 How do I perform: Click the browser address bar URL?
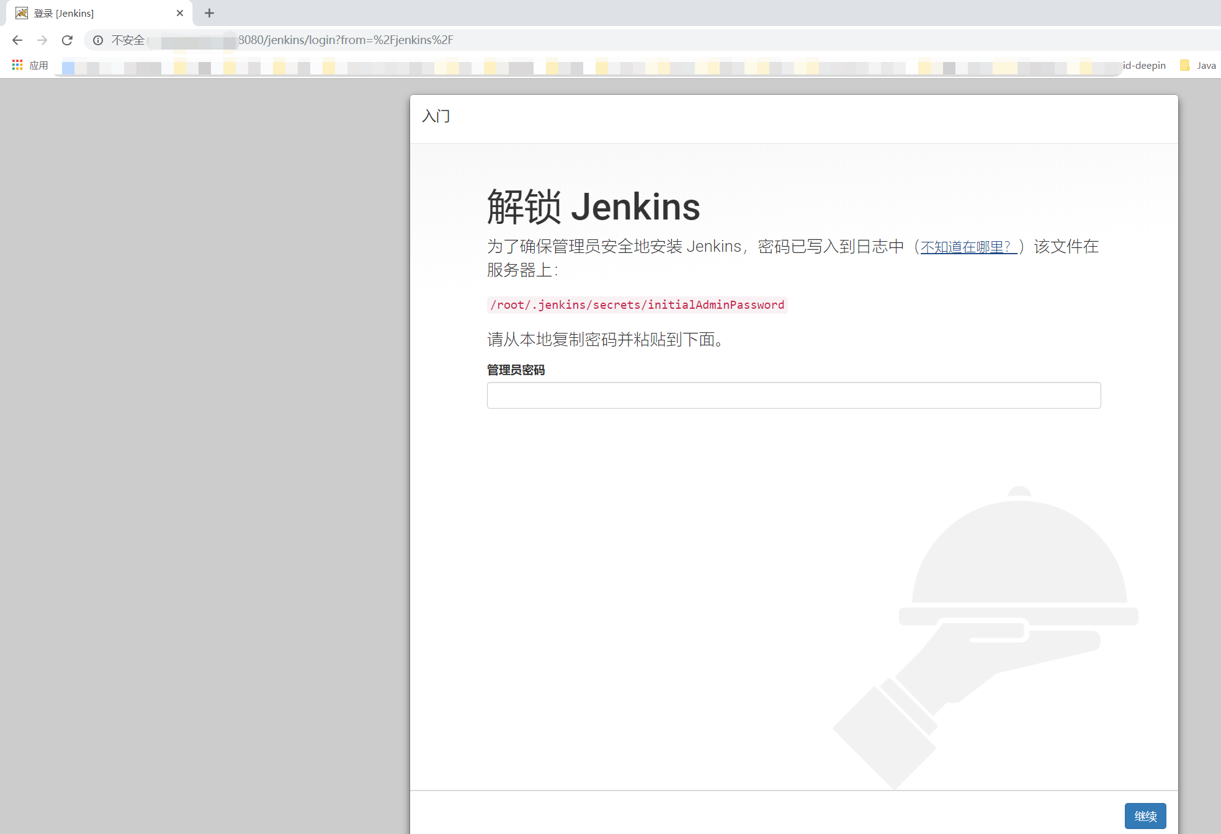pos(346,40)
